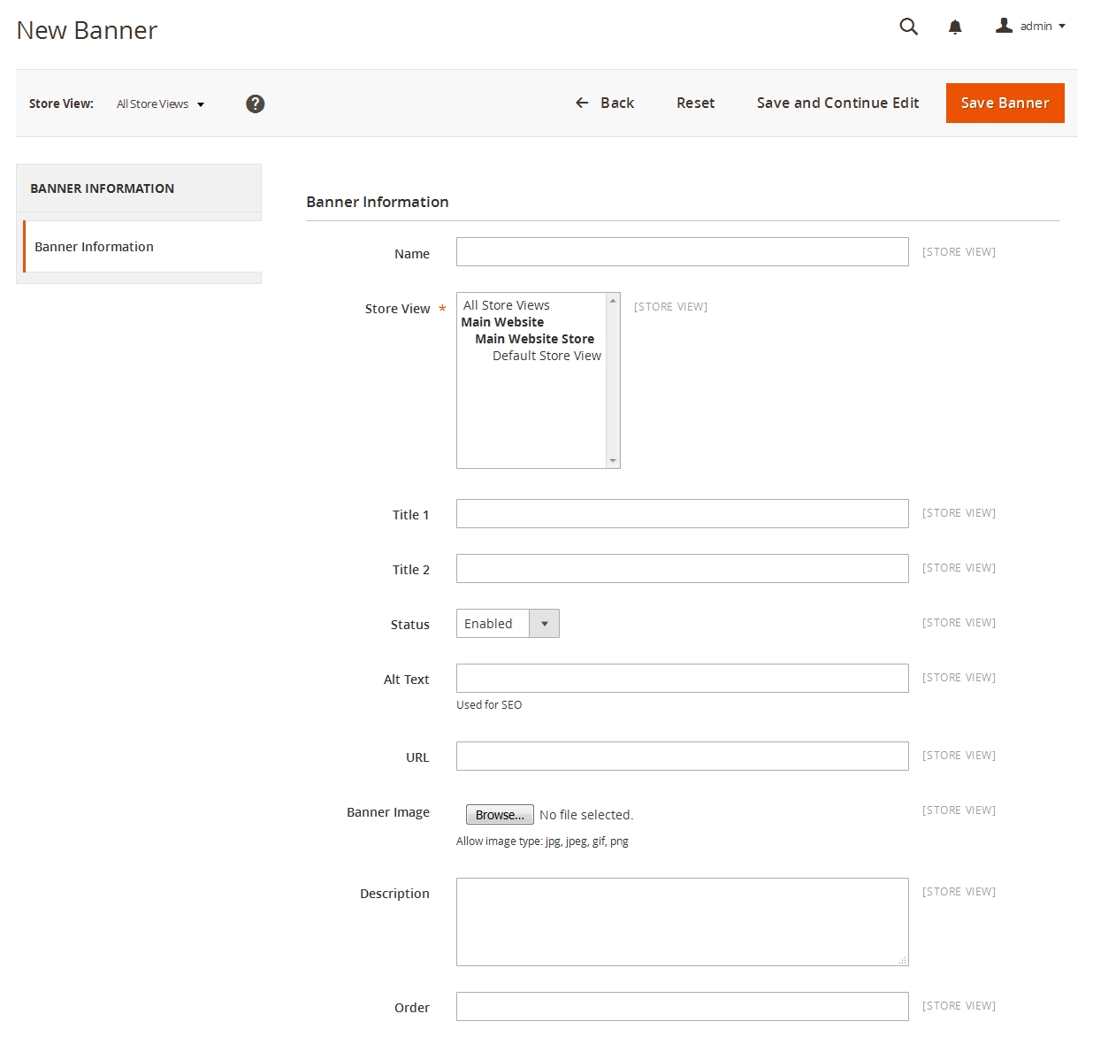The height and width of the screenshot is (1037, 1093).
Task: Click the Alt Text input
Action: coord(682,679)
